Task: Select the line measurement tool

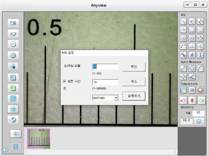Action: [183, 21]
